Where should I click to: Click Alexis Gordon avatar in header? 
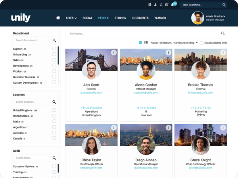(198, 18)
